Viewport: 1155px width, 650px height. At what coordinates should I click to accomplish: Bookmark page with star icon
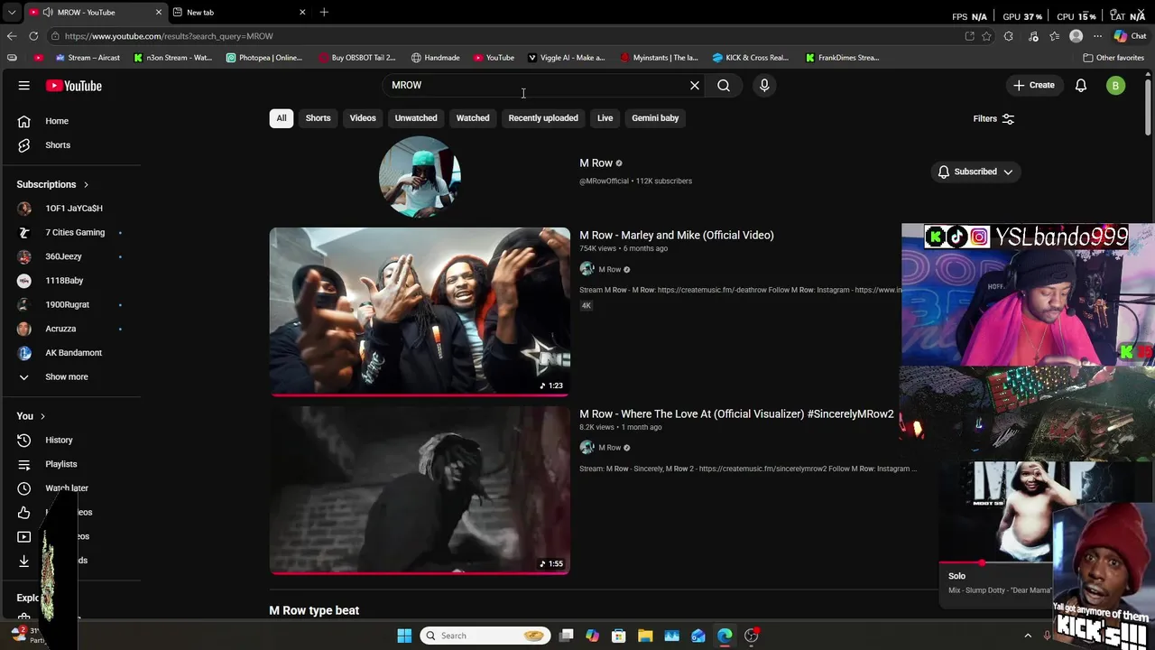point(987,36)
